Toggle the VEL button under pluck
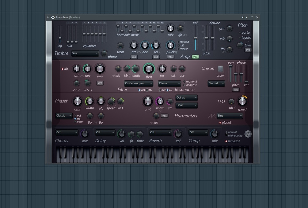 point(170,57)
